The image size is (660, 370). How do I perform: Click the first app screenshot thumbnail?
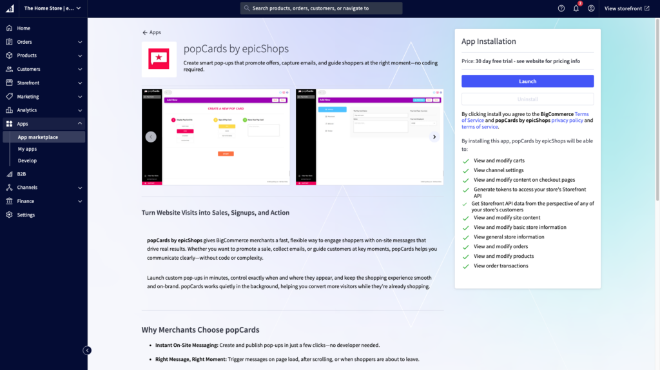215,137
